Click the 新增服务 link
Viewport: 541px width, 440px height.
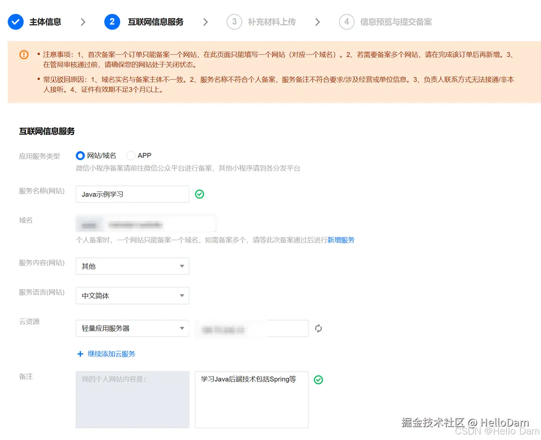click(x=341, y=240)
